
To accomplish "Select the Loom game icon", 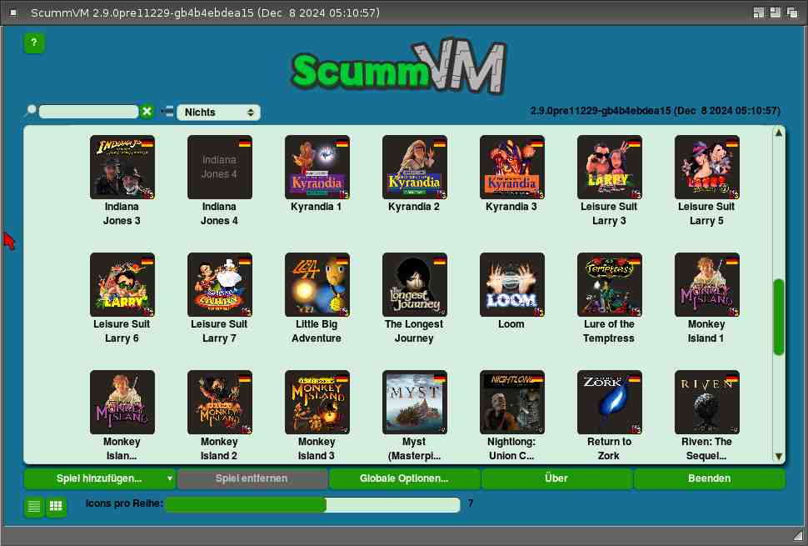I will (512, 285).
